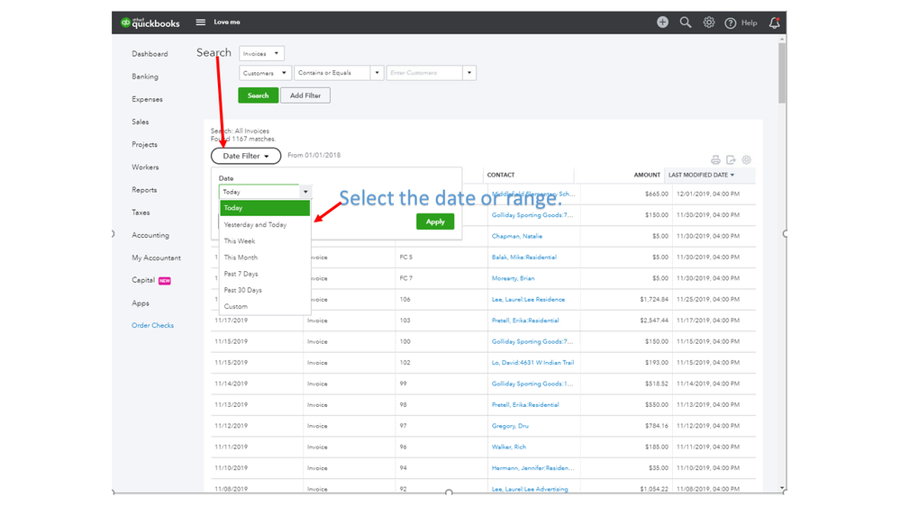
Task: Open the Customers filter dropdown
Action: pos(265,73)
